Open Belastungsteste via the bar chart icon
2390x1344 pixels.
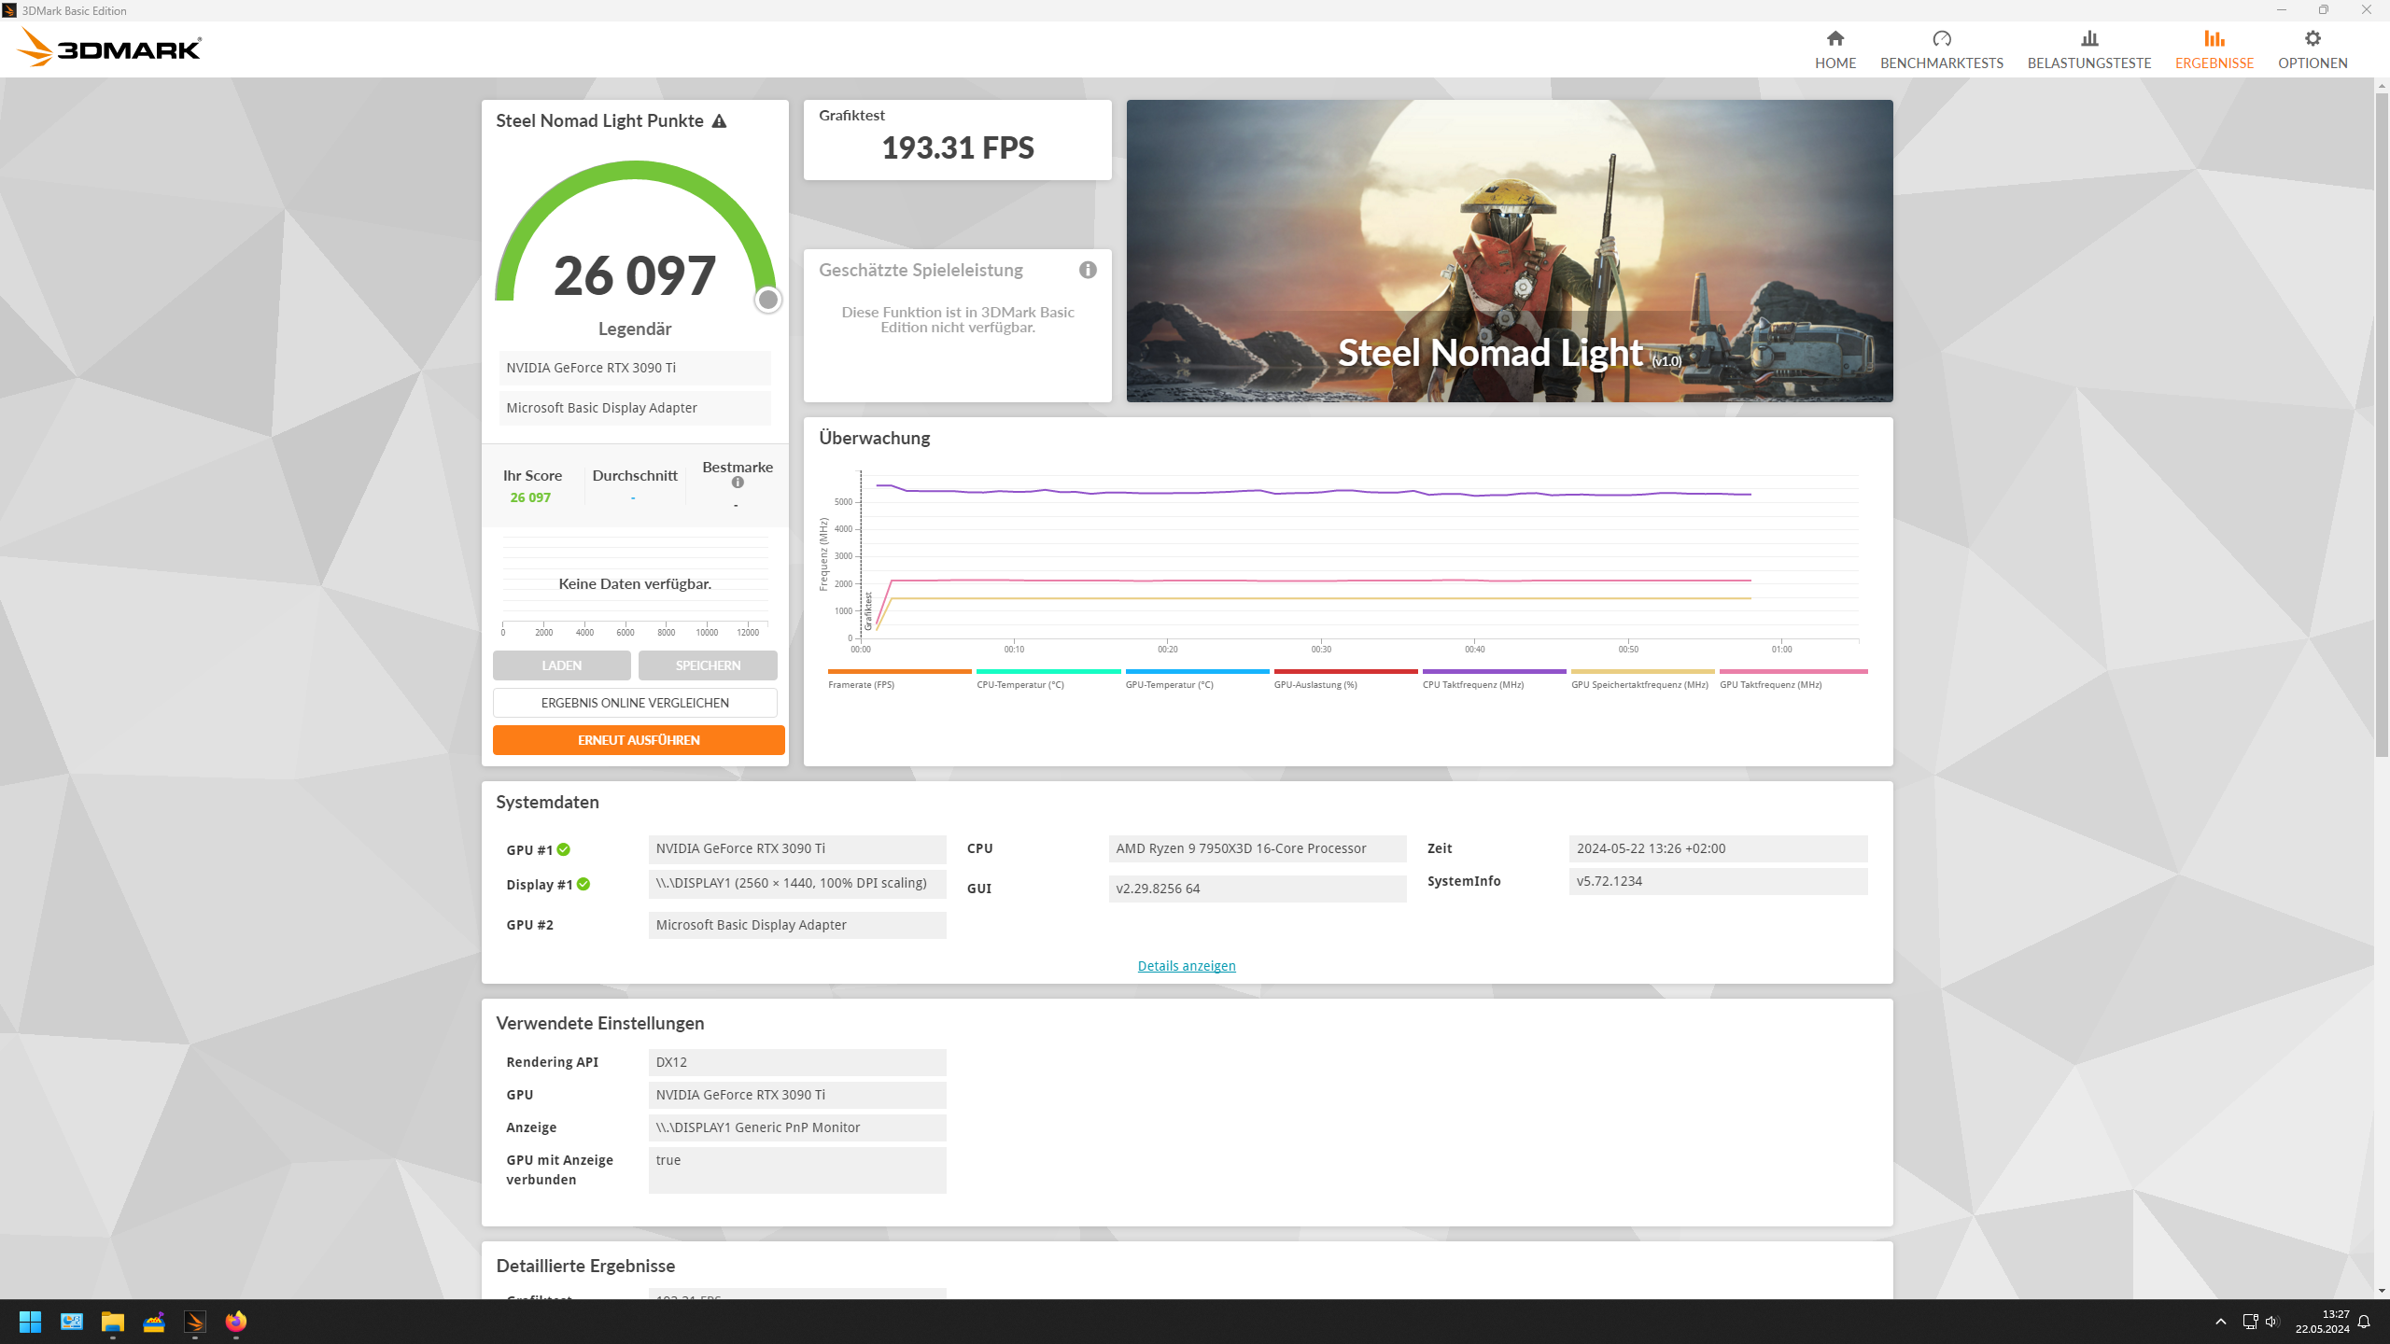tap(2089, 39)
